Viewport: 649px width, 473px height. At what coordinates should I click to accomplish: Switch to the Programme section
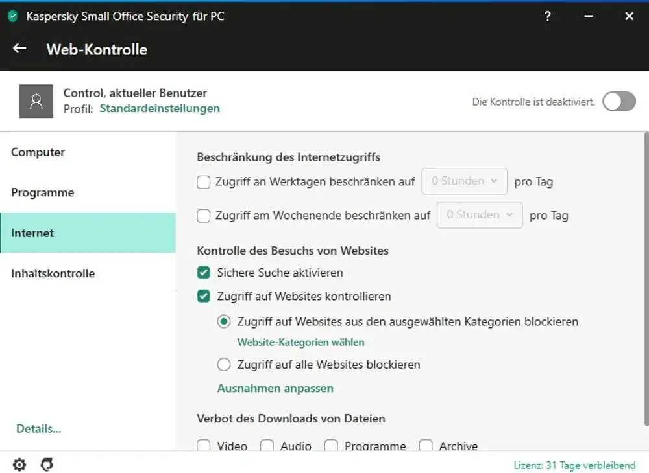pyautogui.click(x=43, y=192)
